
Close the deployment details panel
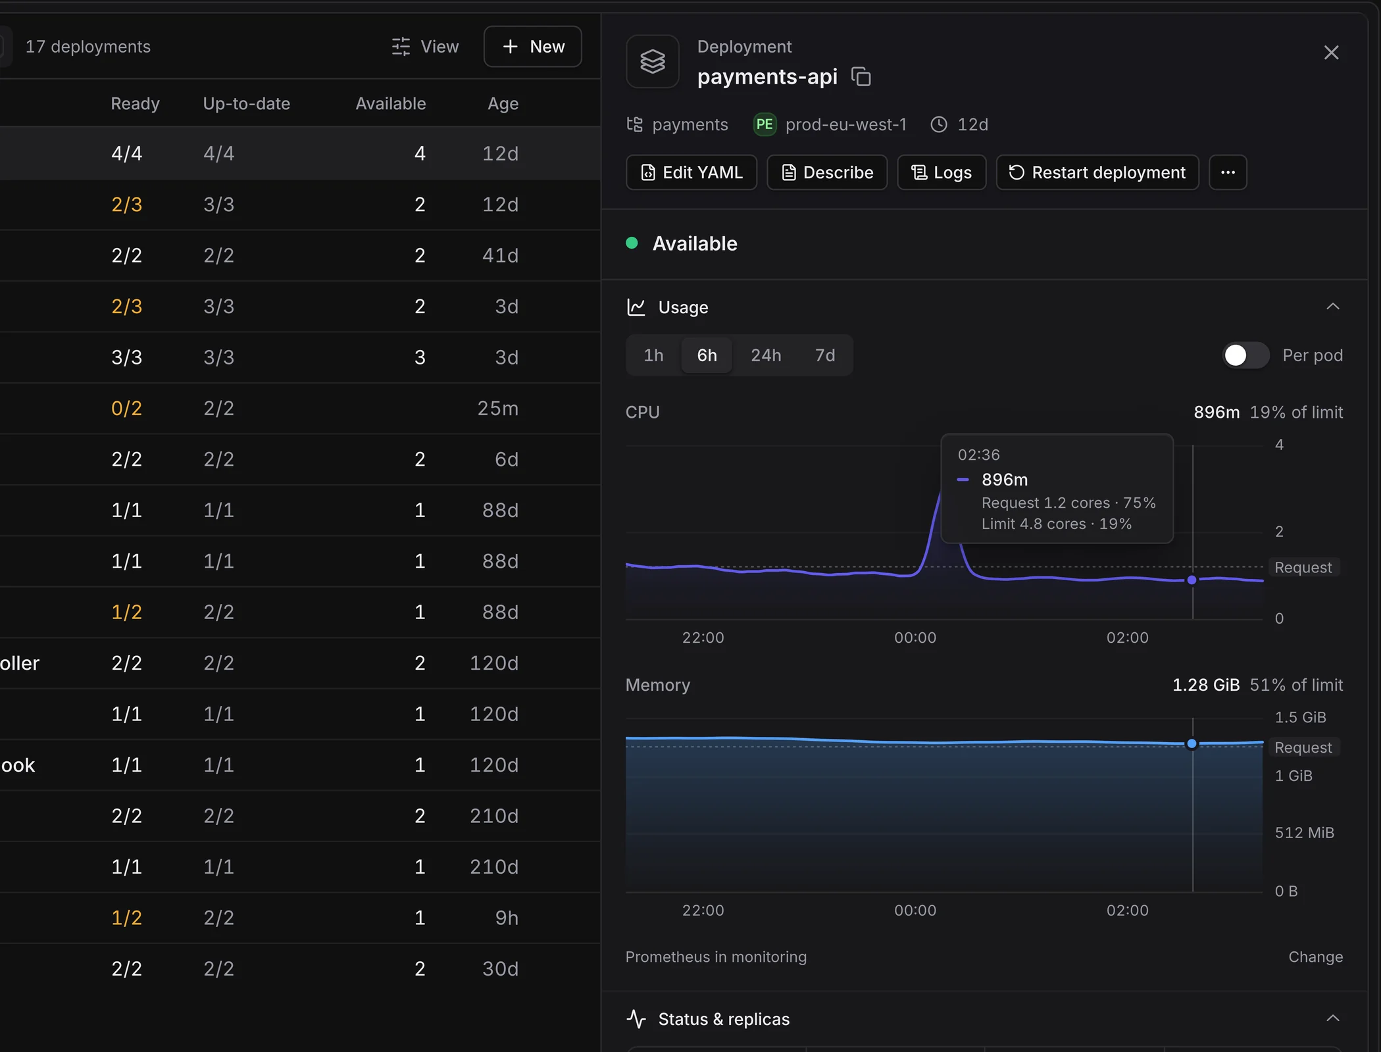pyautogui.click(x=1331, y=53)
